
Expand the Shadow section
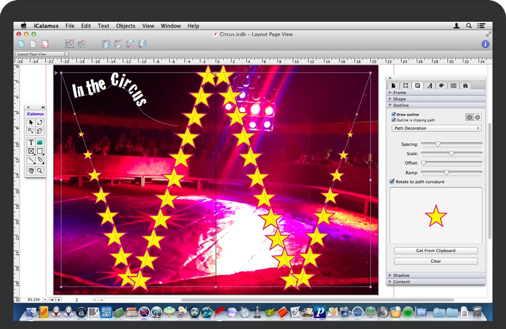[x=401, y=275]
